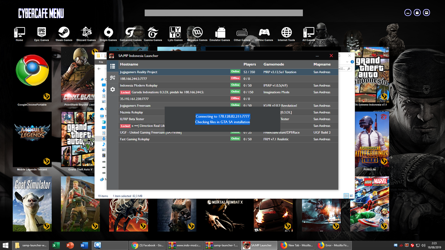Open the Epic Games category
The height and width of the screenshot is (250, 445).
[x=42, y=34]
